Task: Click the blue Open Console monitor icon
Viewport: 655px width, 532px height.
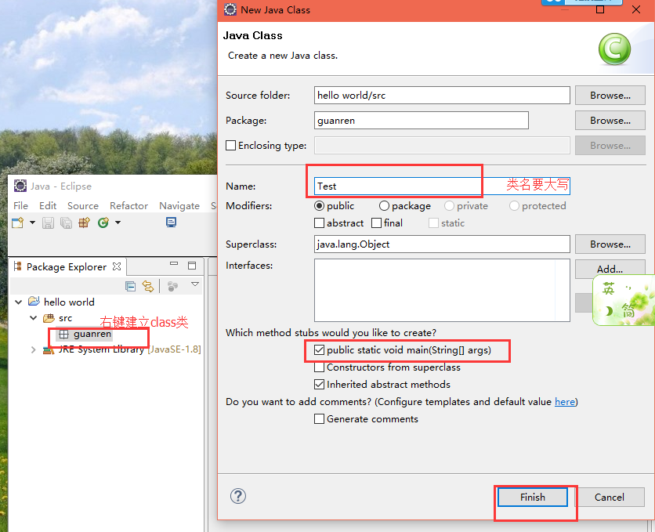Action: [172, 223]
